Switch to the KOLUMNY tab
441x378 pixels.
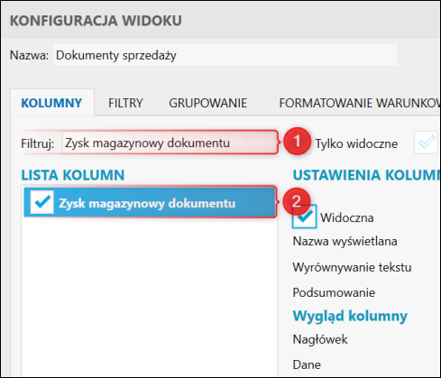click(x=51, y=103)
